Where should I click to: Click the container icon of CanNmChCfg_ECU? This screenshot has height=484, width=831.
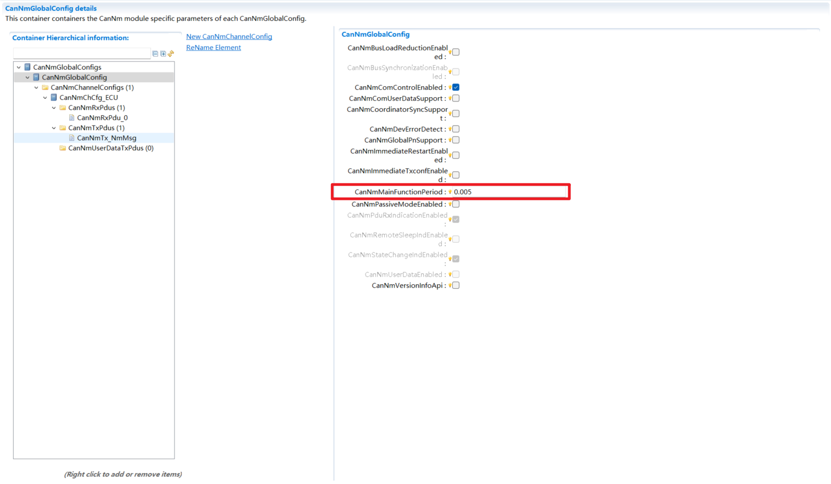53,97
